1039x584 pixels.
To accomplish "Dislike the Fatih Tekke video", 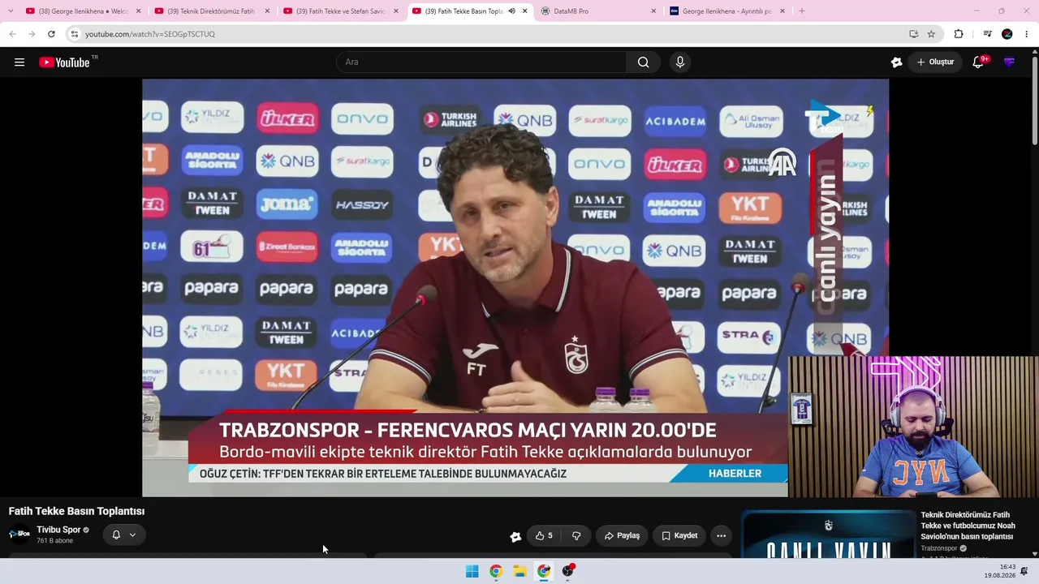I will 576,535.
